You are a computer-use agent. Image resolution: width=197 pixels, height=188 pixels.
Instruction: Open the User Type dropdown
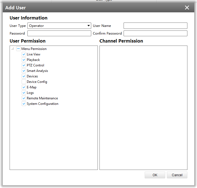[59, 26]
